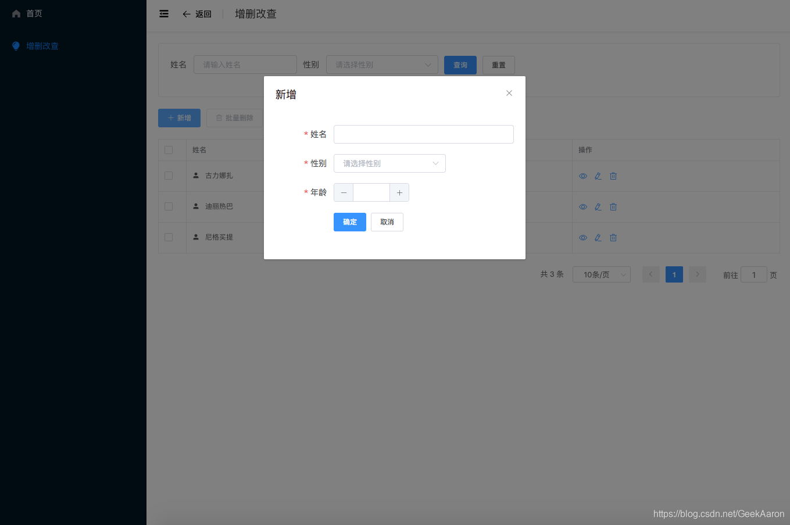This screenshot has height=525, width=790.
Task: Check the 迪丽热巴 row checkbox
Action: (169, 206)
